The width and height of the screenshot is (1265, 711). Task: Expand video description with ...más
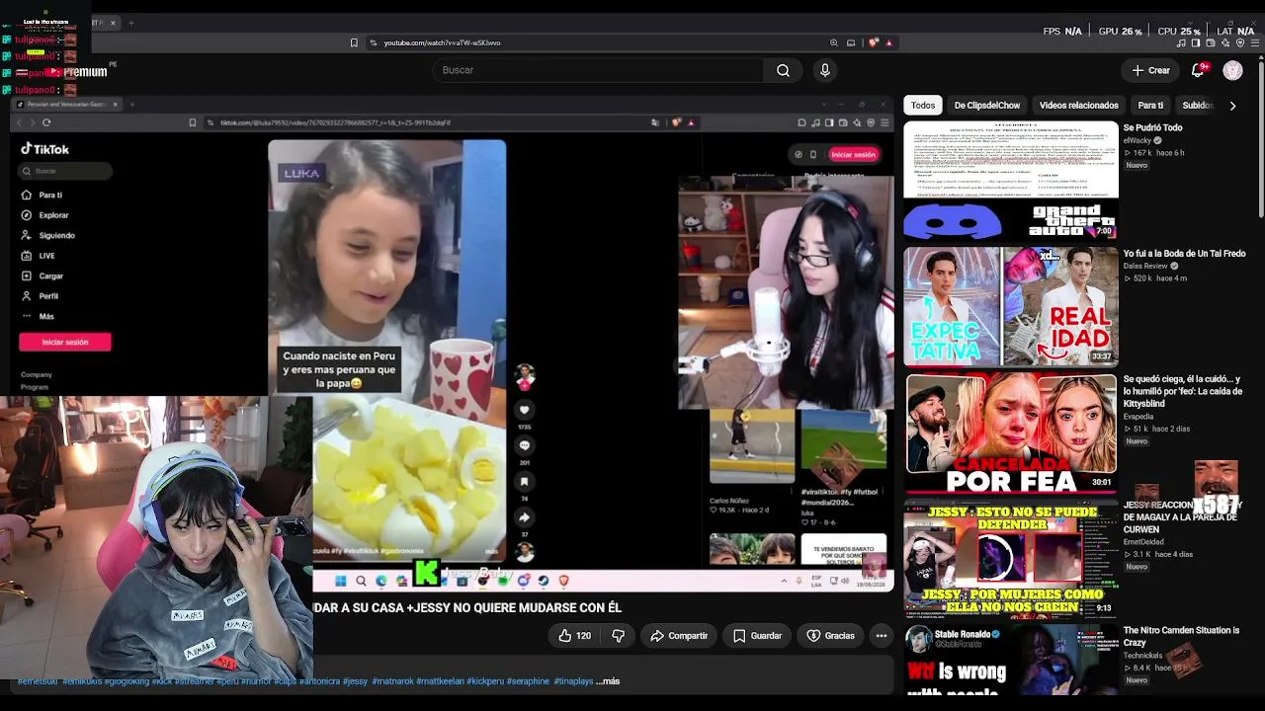click(608, 681)
